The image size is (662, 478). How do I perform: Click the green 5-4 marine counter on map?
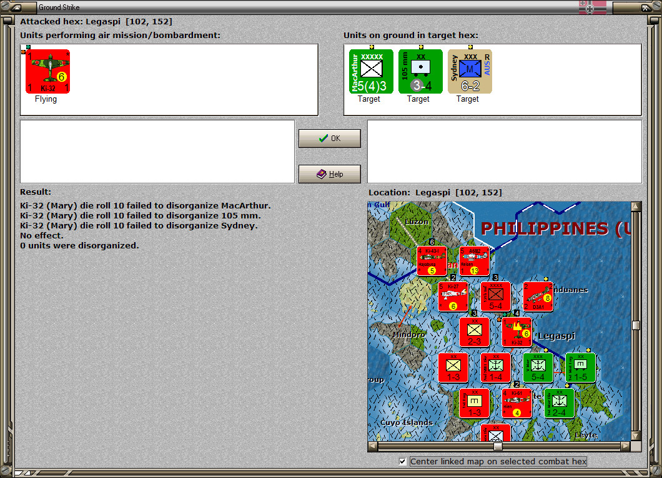538,368
